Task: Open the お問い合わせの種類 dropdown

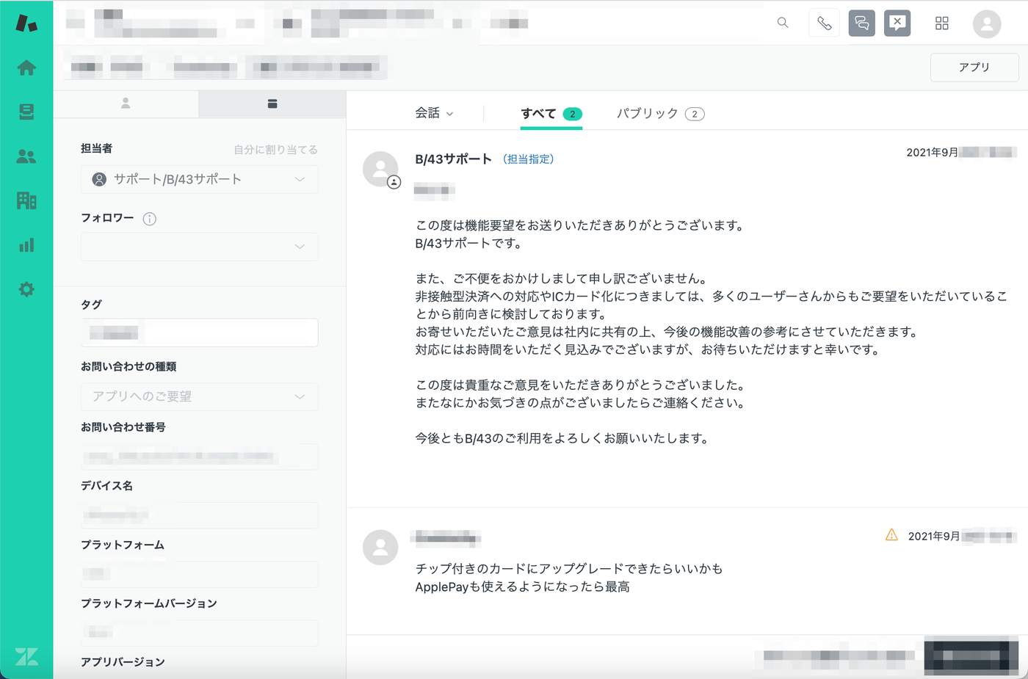Action: pyautogui.click(x=199, y=396)
